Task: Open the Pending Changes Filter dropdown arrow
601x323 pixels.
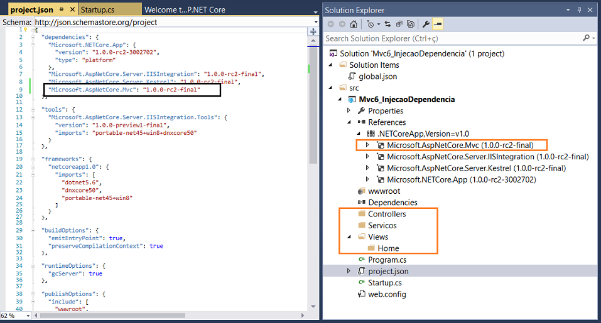Action: point(379,24)
